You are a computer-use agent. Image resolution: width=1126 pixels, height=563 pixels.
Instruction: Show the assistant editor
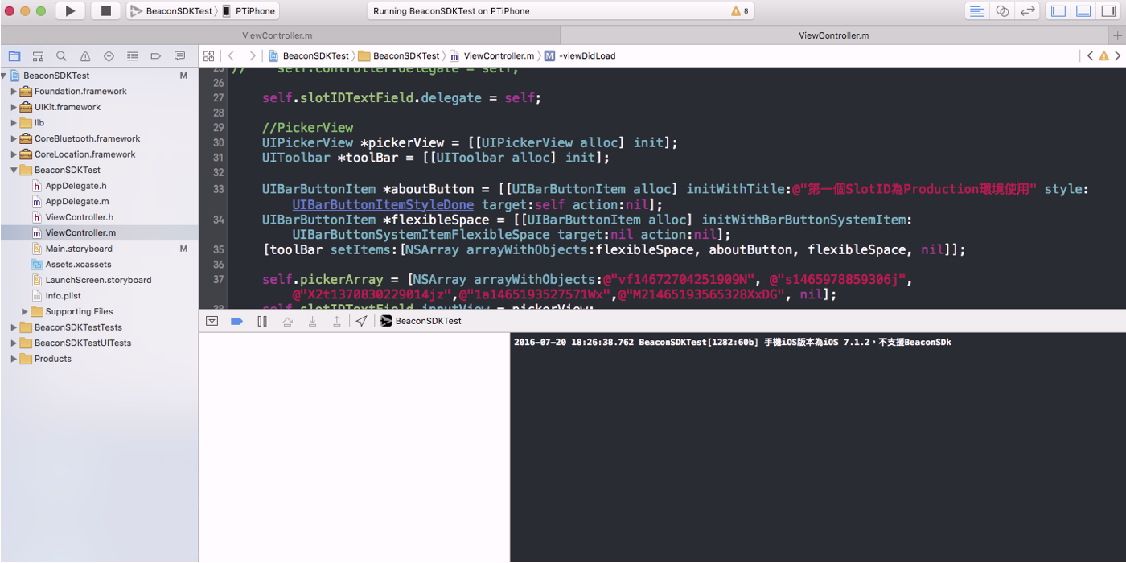pos(1002,11)
